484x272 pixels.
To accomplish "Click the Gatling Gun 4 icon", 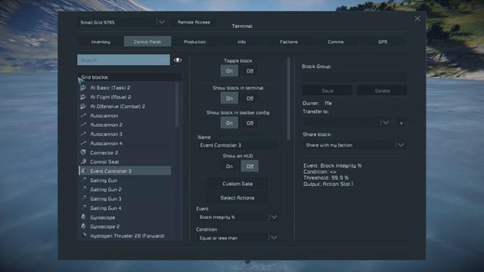I will (83, 208).
